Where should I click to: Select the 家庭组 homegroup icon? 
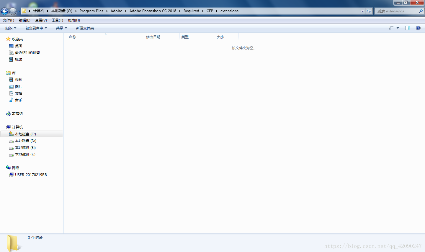click(8, 113)
